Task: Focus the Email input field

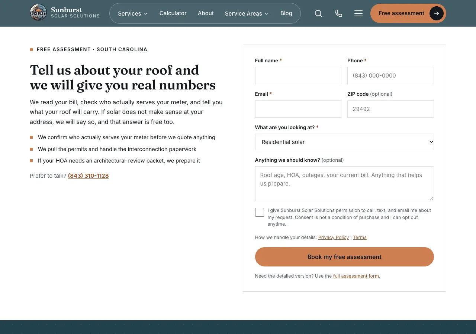Action: coord(298,109)
